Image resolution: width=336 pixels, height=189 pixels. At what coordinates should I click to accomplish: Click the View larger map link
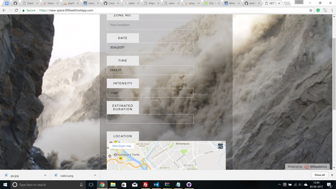[x=121, y=146]
